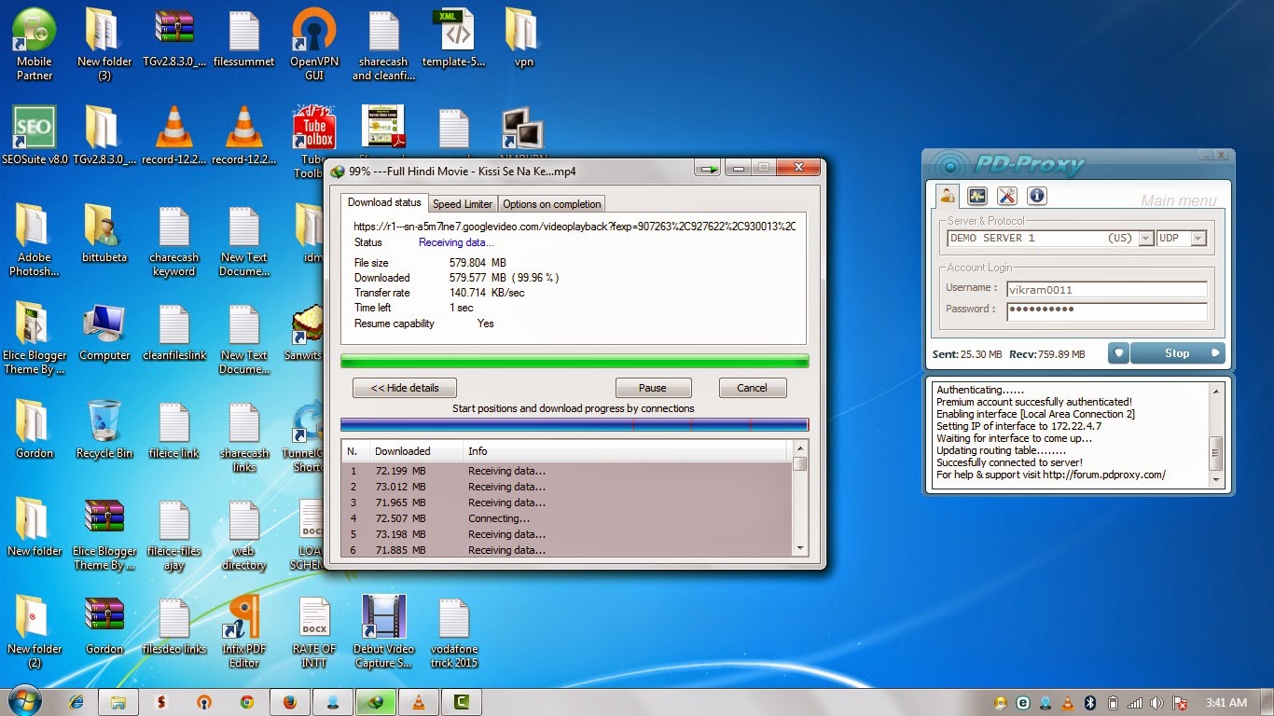The image size is (1274, 716).
Task: Click the VLC media player taskbar icon
Action: 419,702
